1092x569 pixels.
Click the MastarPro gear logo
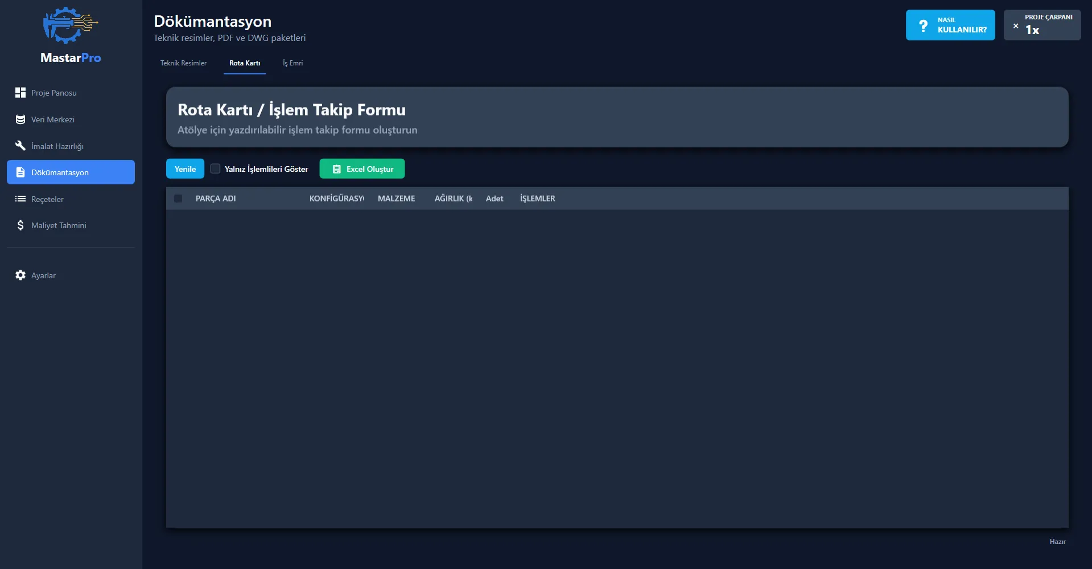pos(70,26)
